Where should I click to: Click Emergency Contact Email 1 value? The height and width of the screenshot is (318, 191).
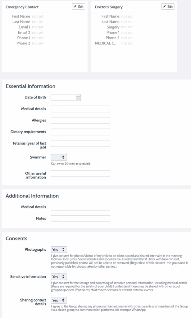click(x=38, y=27)
